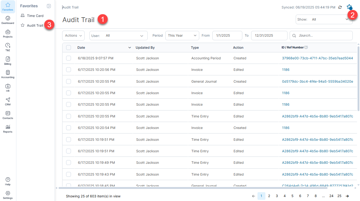This screenshot has width=360, height=201.
Task: Open reference 37968e00-73cb-4711-A7bc-35eb7ead5044
Action: tap(317, 58)
